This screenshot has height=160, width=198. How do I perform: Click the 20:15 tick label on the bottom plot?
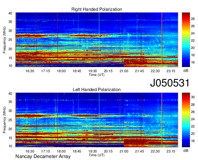[x=108, y=151]
